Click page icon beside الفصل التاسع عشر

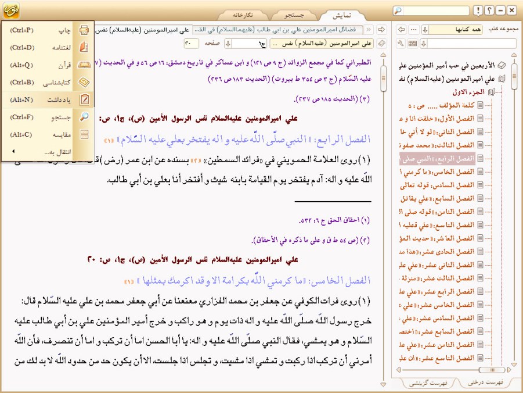click(480, 358)
